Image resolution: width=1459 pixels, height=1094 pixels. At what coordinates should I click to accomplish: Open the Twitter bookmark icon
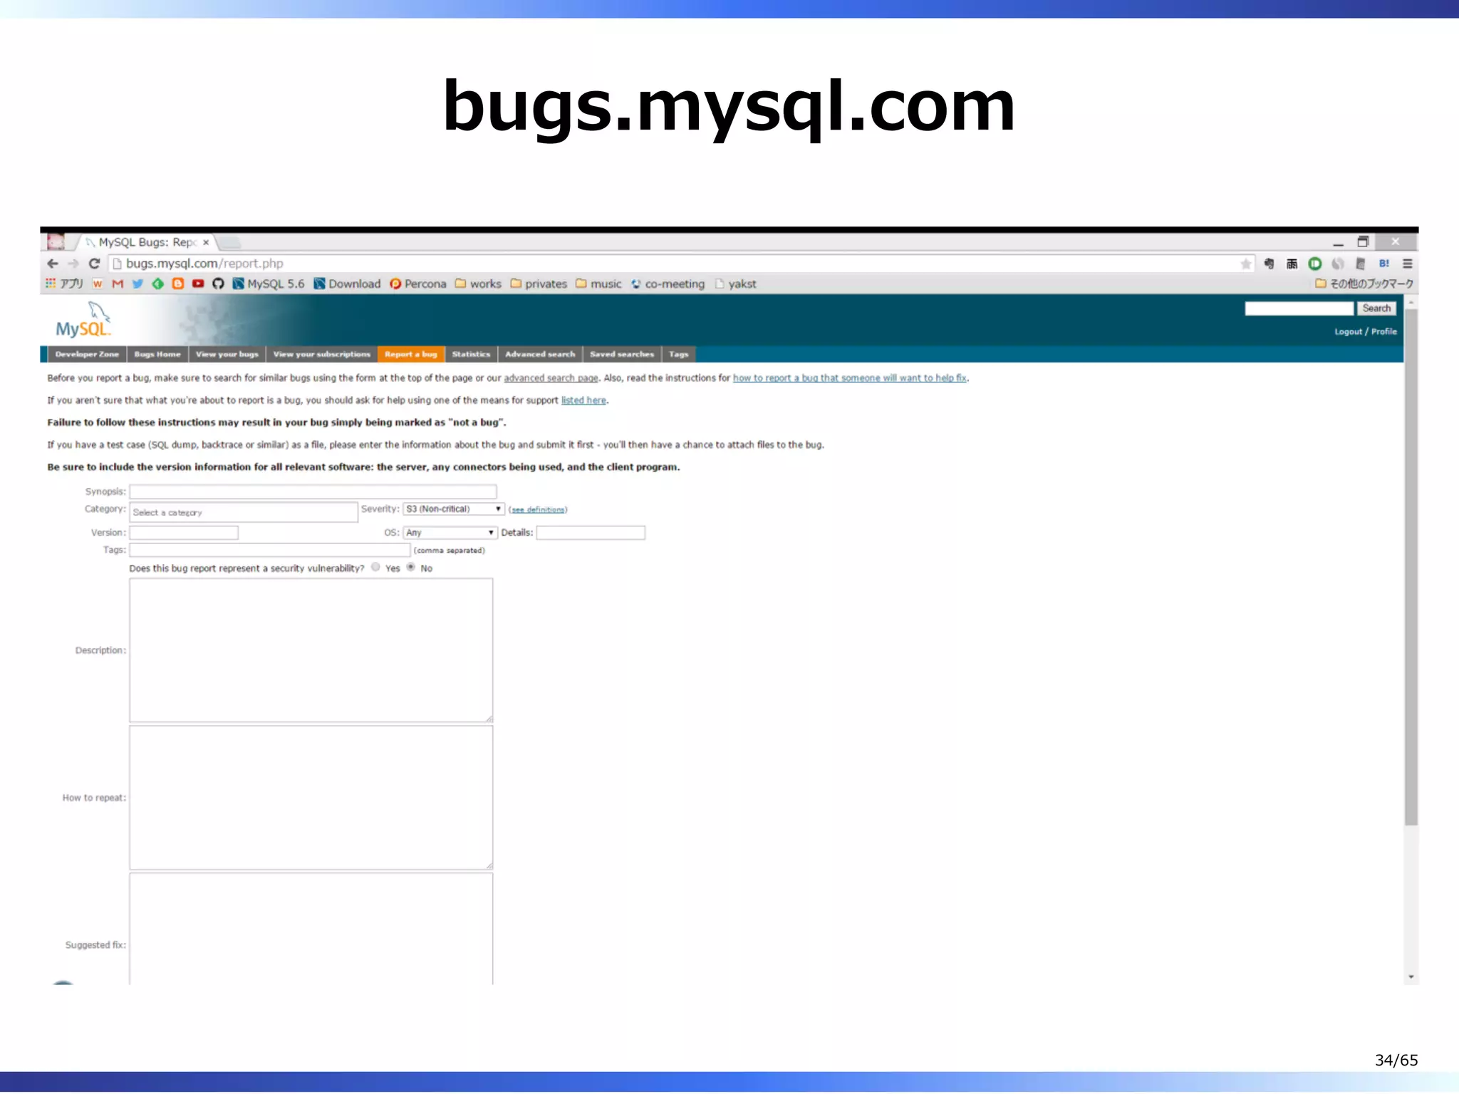(137, 283)
